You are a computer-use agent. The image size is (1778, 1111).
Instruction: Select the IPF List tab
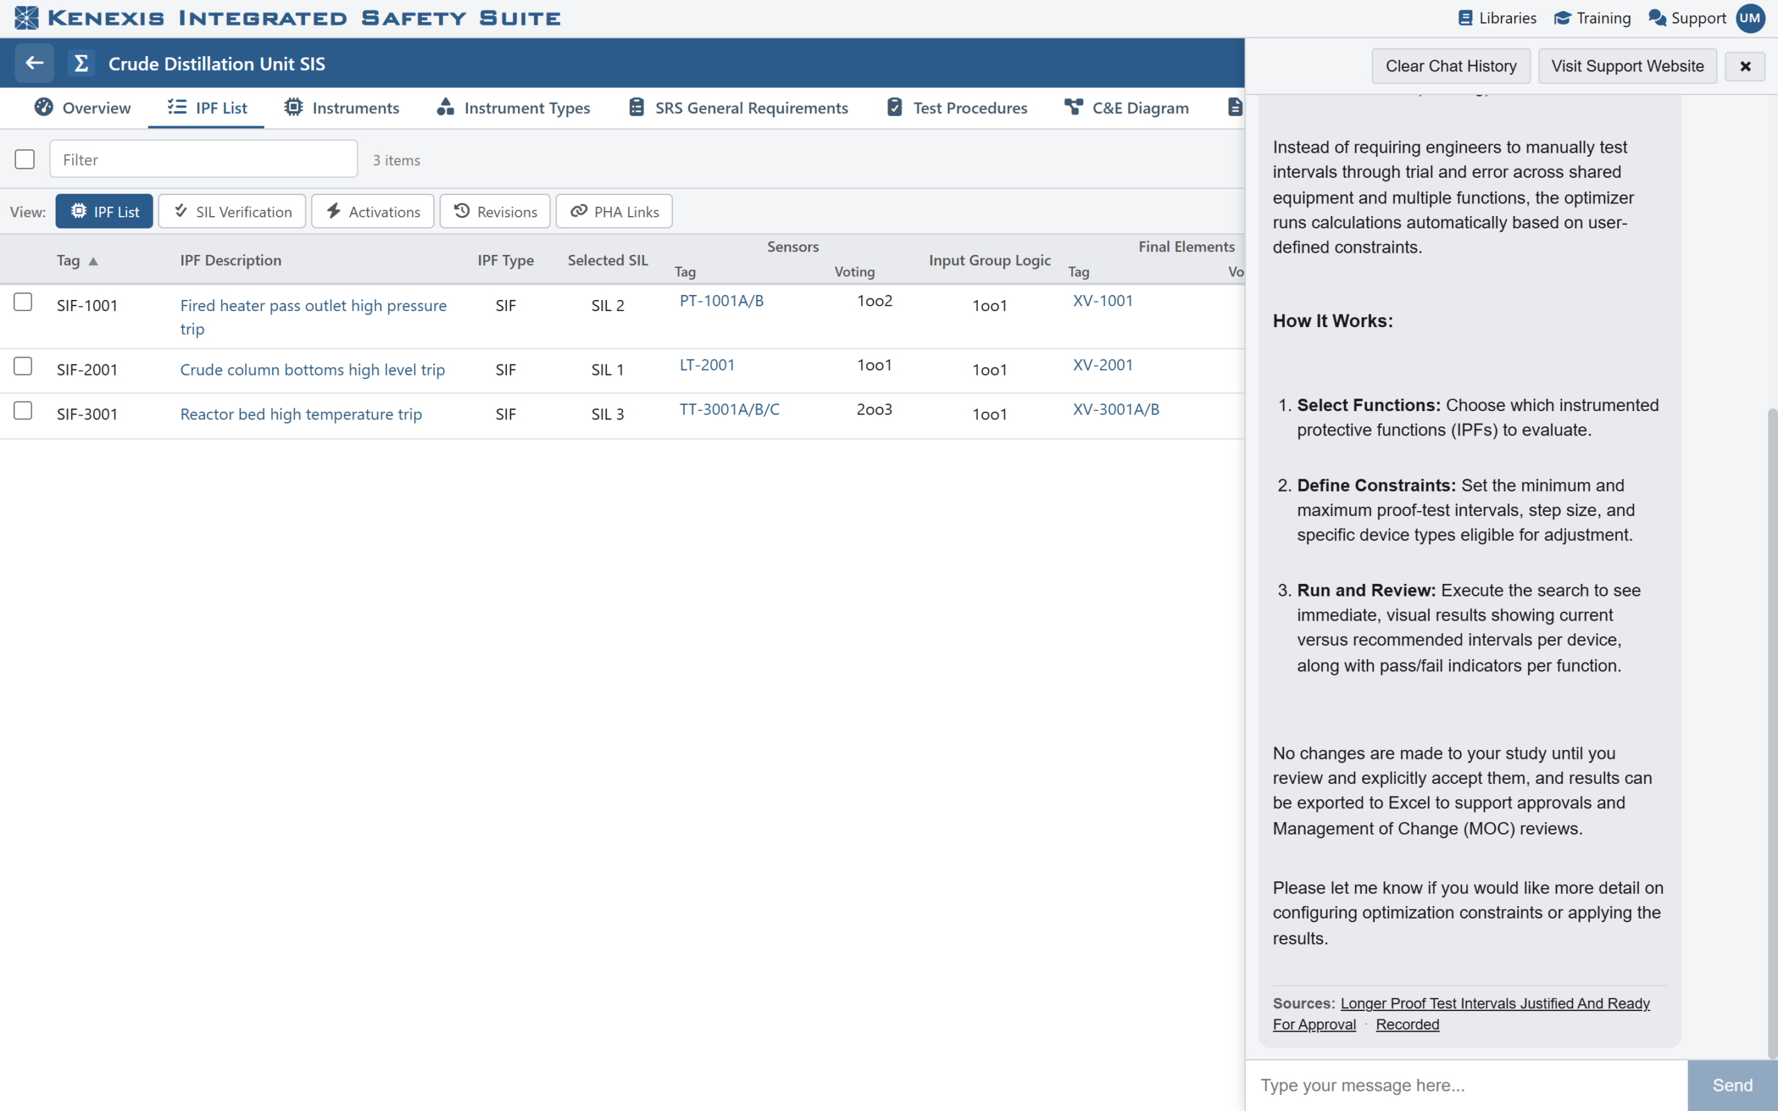point(206,107)
